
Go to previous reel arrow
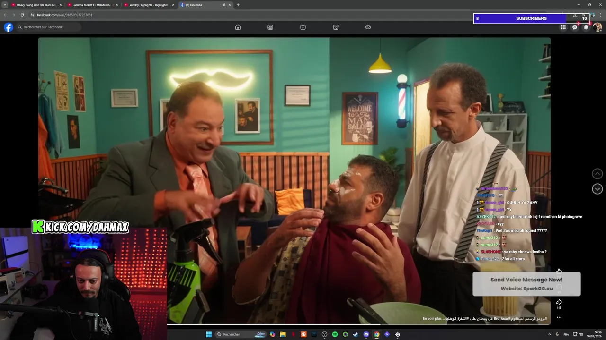tap(597, 174)
